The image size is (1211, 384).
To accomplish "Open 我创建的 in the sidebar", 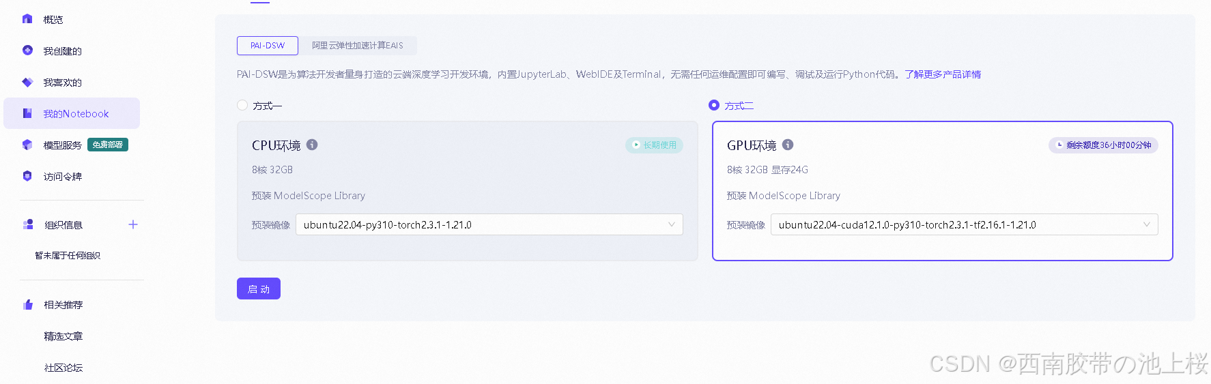I will pyautogui.click(x=62, y=51).
